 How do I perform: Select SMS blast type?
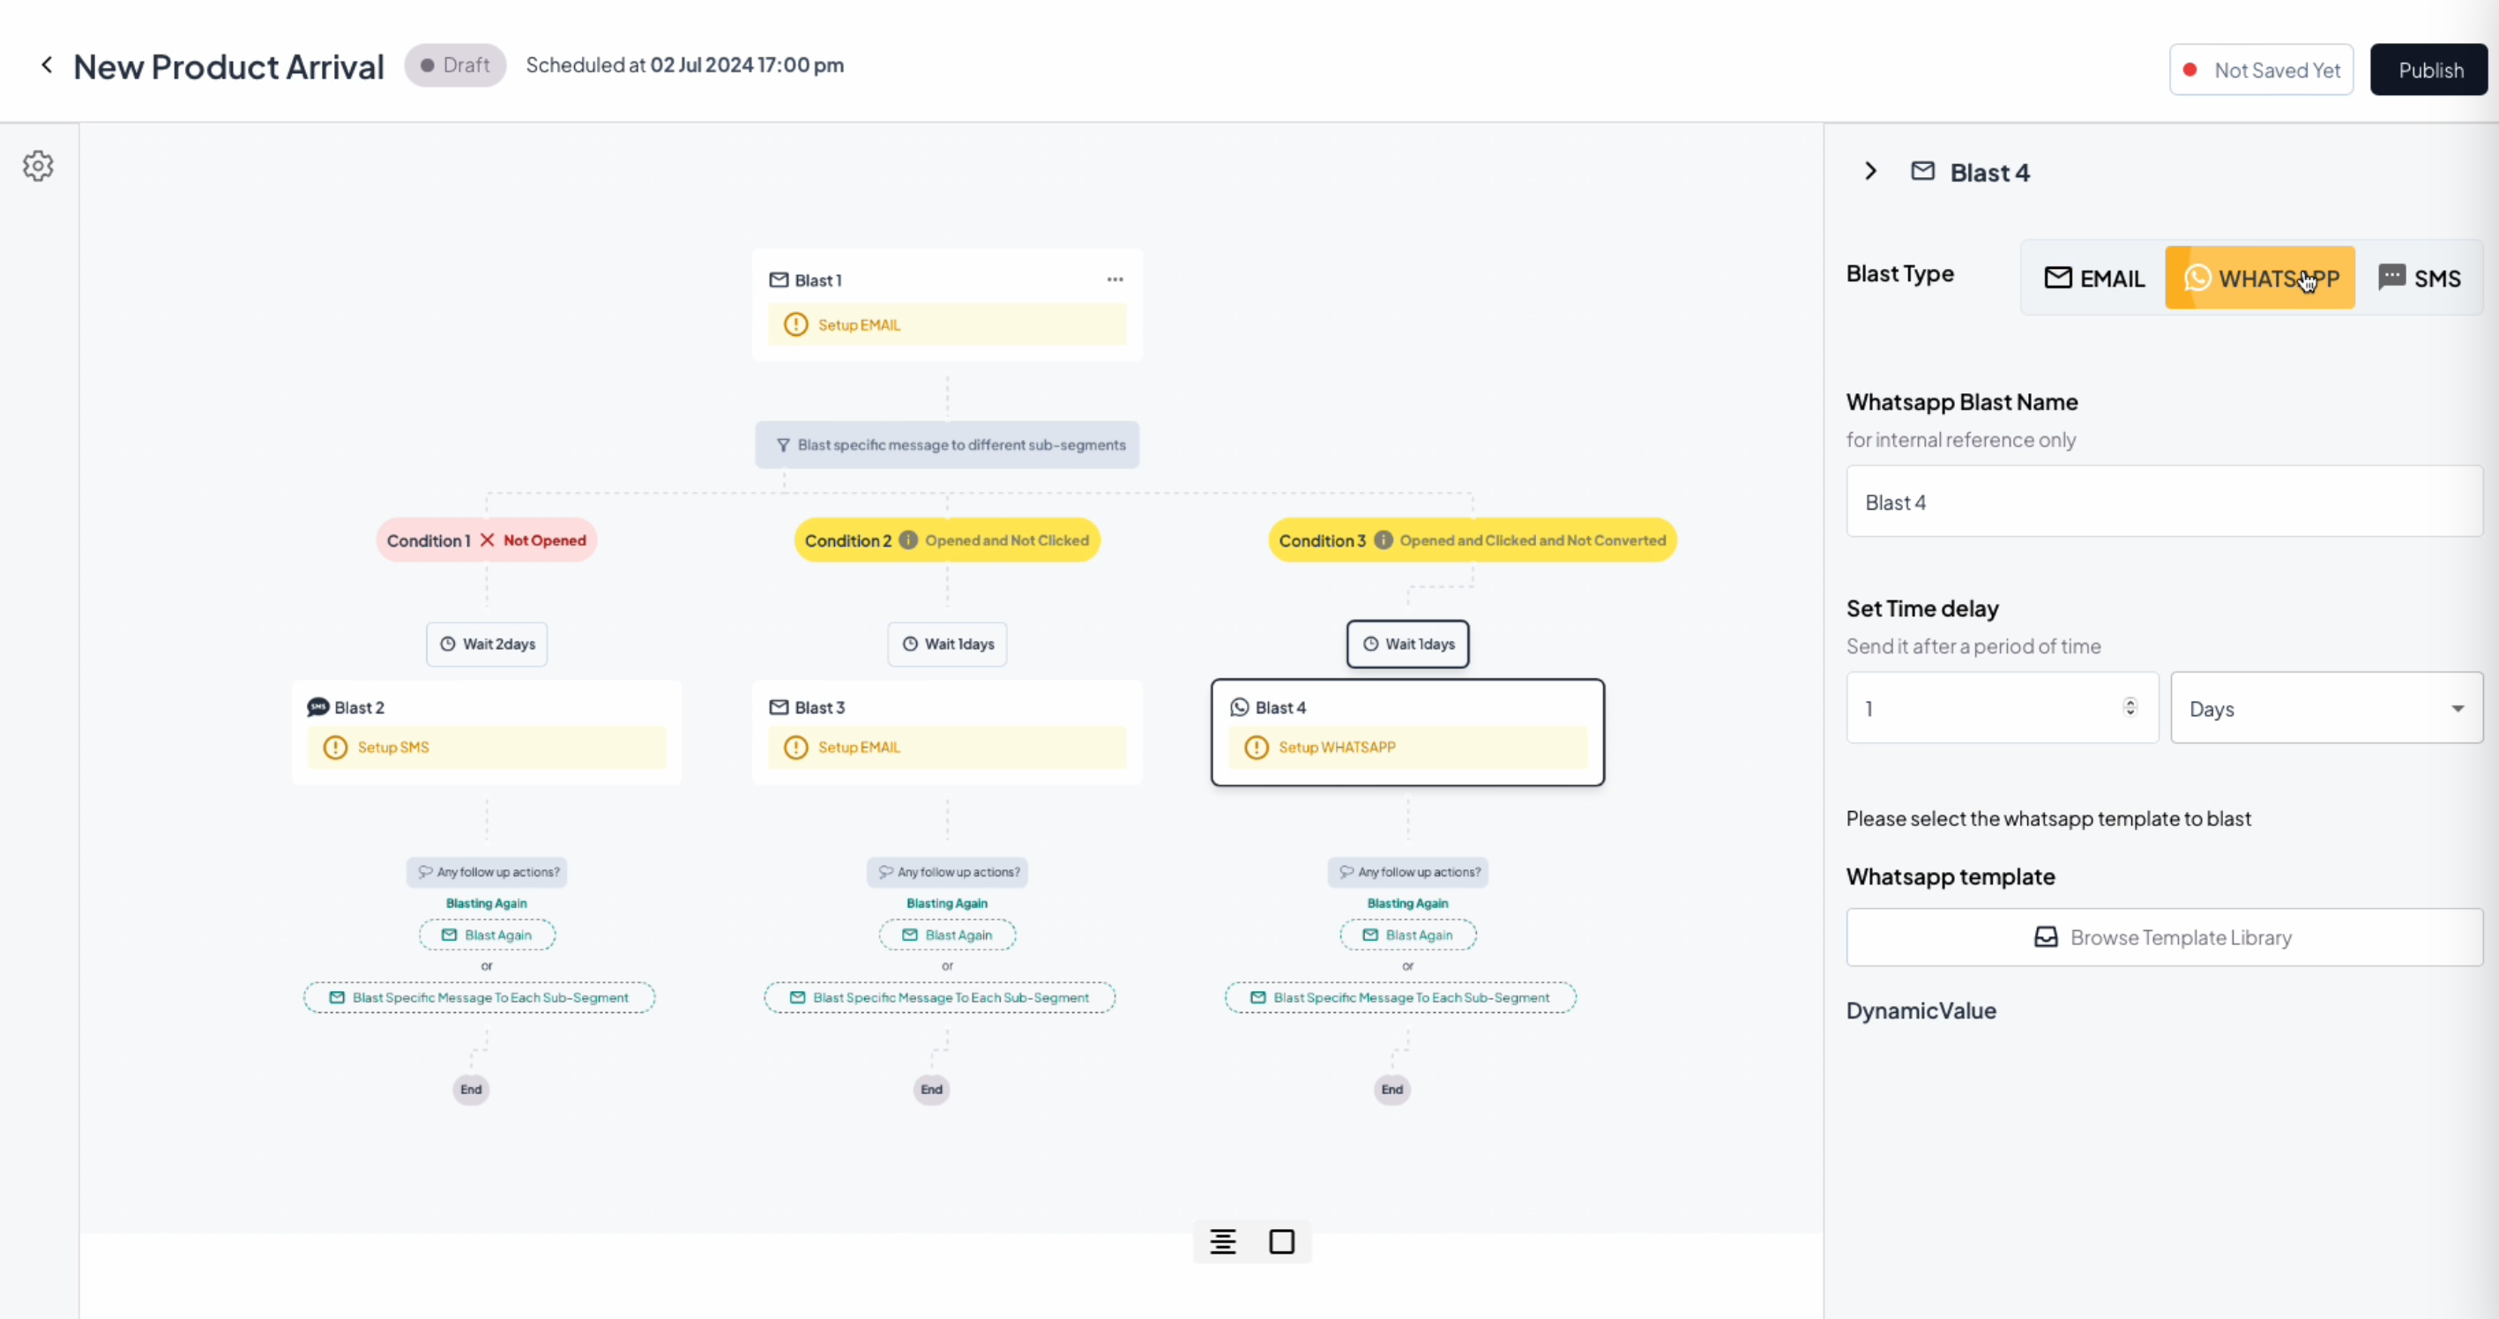[2420, 279]
